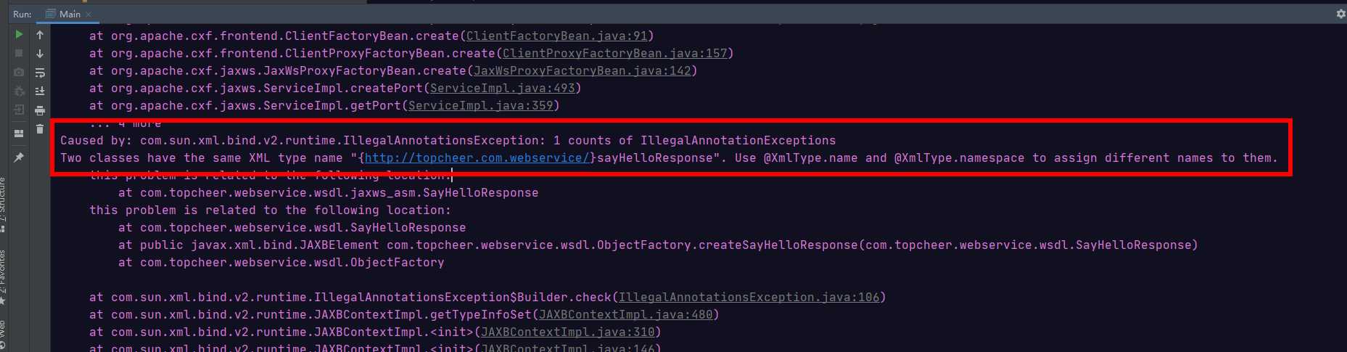
Task: Open ClientProxyFactoryBean.java:157 link
Action: coord(614,53)
